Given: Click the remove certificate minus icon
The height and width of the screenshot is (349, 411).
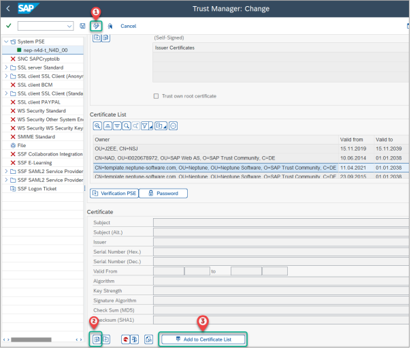Looking at the screenshot, I should [x=174, y=125].
